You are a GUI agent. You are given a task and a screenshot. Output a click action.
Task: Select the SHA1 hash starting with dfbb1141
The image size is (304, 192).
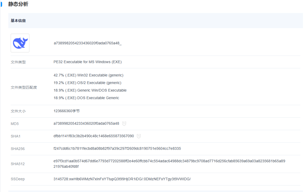pos(94,136)
